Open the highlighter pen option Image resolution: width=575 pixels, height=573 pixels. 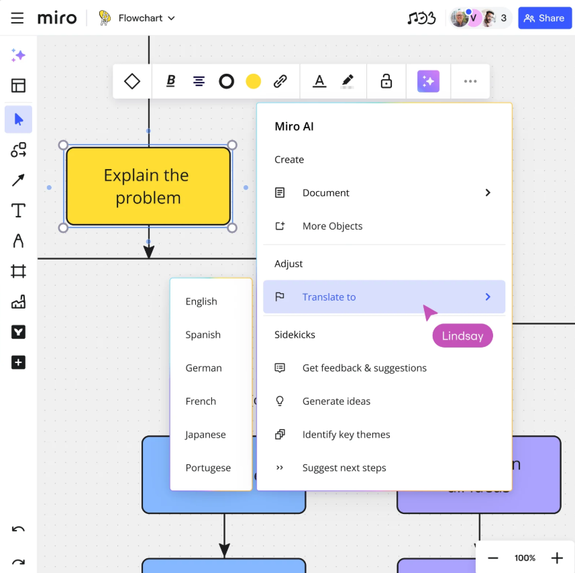[348, 81]
